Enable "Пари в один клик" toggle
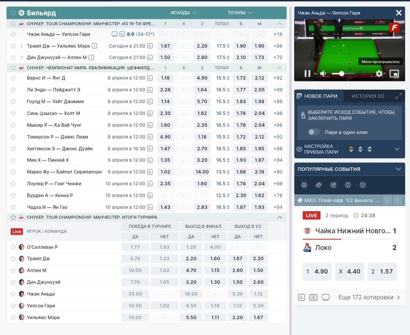 point(314,132)
